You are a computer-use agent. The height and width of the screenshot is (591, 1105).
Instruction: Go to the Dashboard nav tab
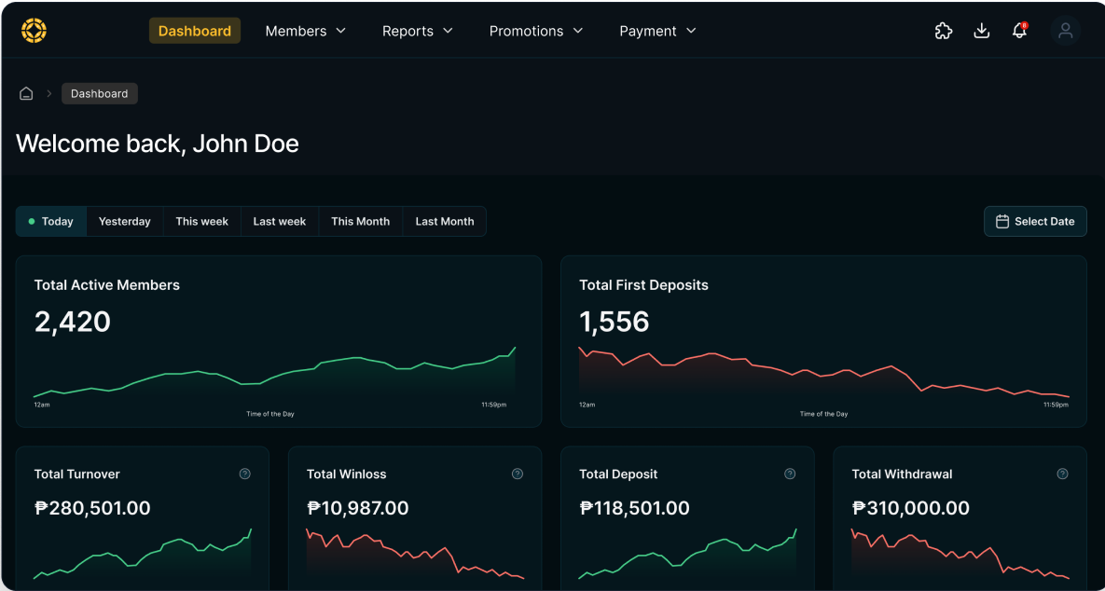tap(195, 31)
